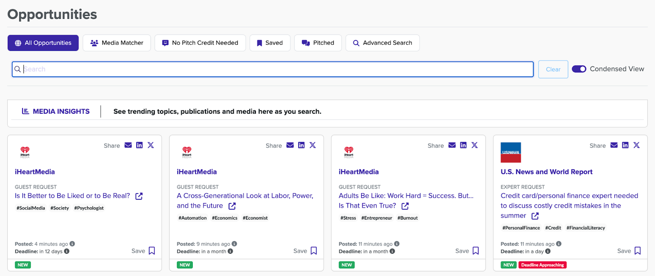Open 'Is It Better to Be Liked or to Be Real?'
Screen dimensions: 655x276
click(x=72, y=196)
